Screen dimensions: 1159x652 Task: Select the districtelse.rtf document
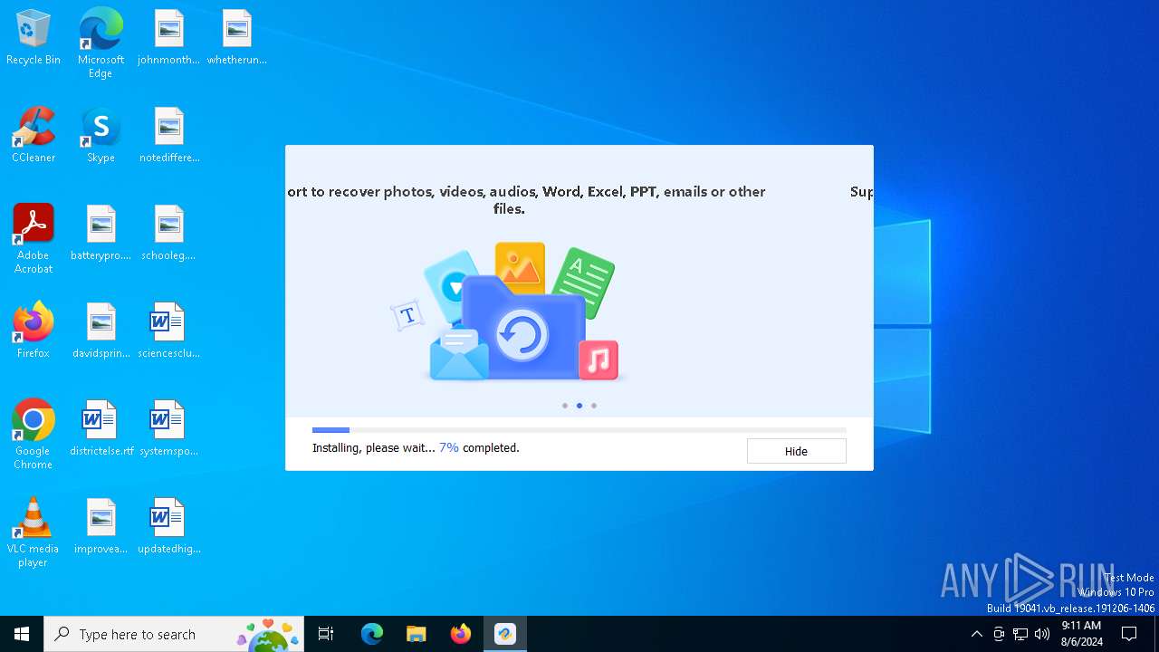click(x=101, y=429)
